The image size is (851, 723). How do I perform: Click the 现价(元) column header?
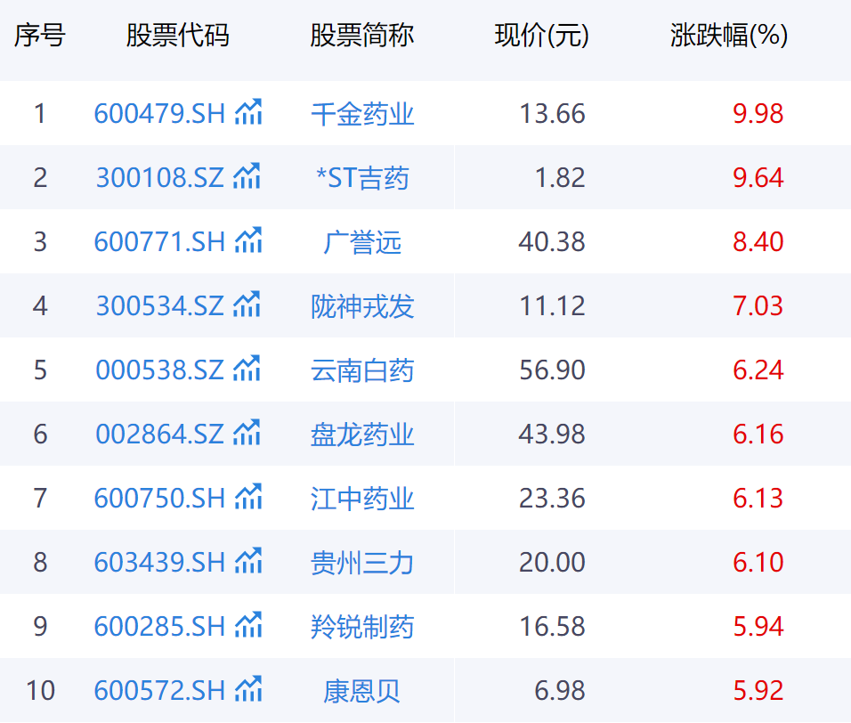[x=541, y=36]
